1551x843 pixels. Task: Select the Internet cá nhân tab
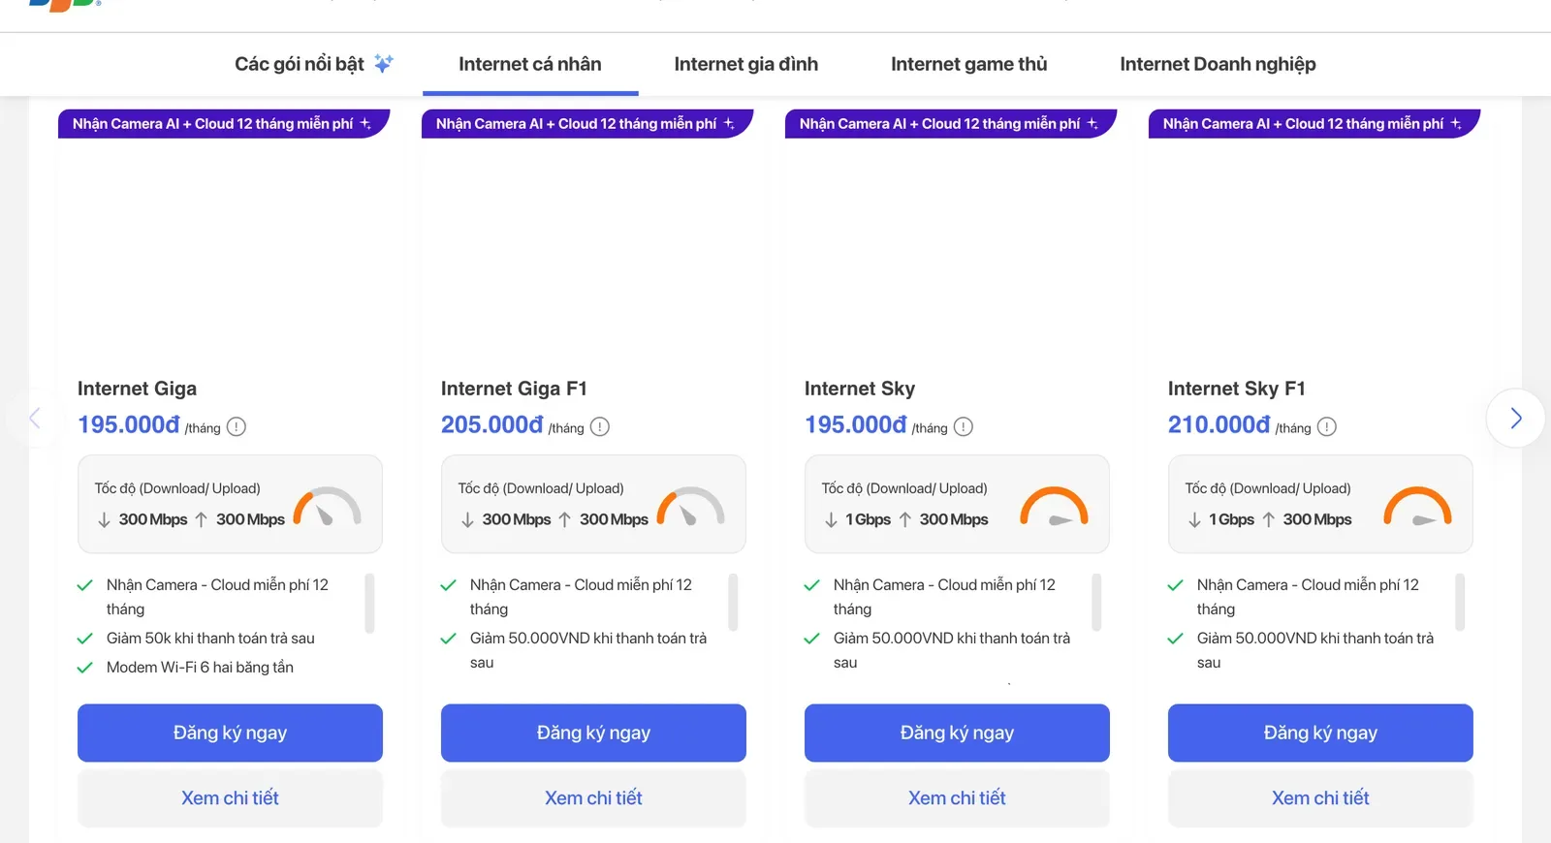pos(530,64)
